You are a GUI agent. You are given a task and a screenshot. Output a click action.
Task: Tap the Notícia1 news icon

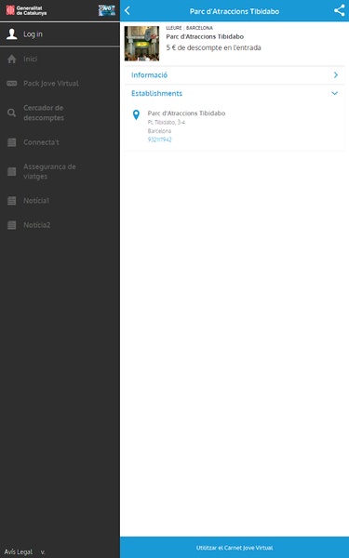(x=12, y=201)
